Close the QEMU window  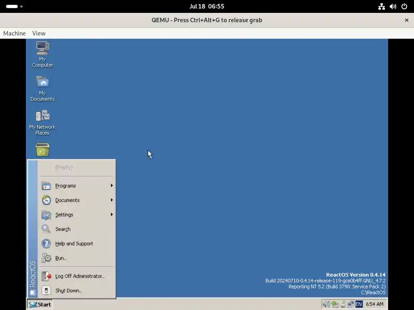click(x=407, y=20)
